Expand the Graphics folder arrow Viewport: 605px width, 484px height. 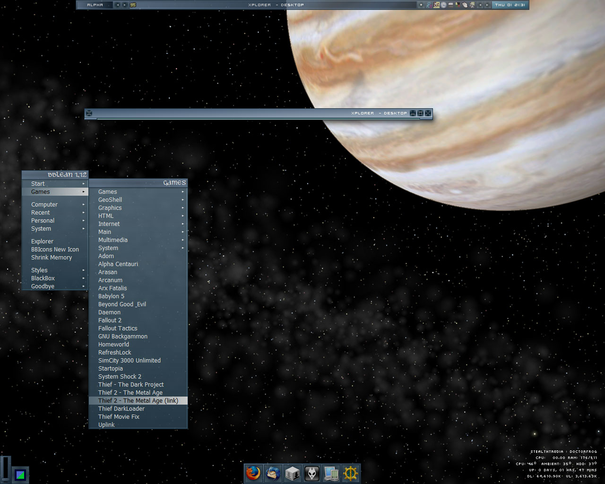tap(183, 208)
